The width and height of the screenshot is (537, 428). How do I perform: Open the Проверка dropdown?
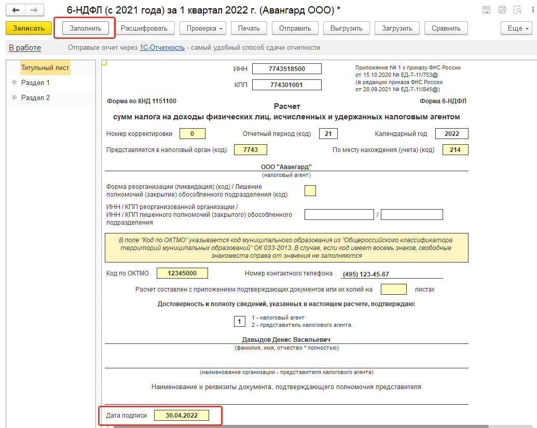pyautogui.click(x=204, y=28)
